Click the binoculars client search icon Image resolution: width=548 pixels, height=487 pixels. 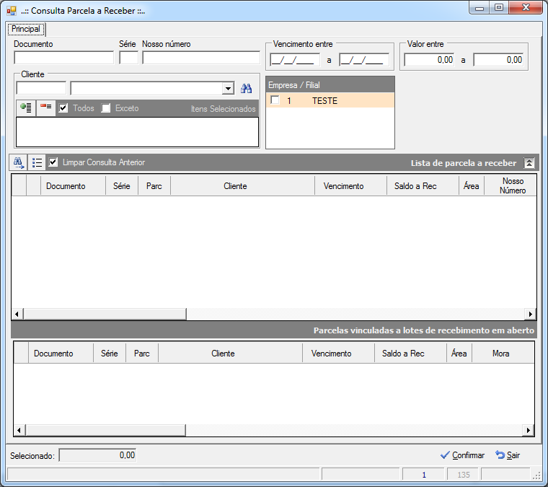pos(246,89)
